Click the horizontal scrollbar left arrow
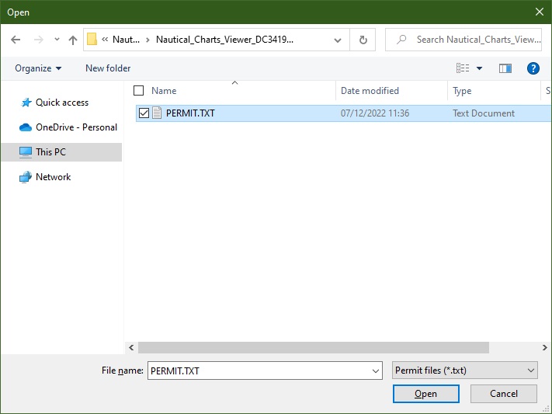The image size is (552, 414). click(x=131, y=347)
